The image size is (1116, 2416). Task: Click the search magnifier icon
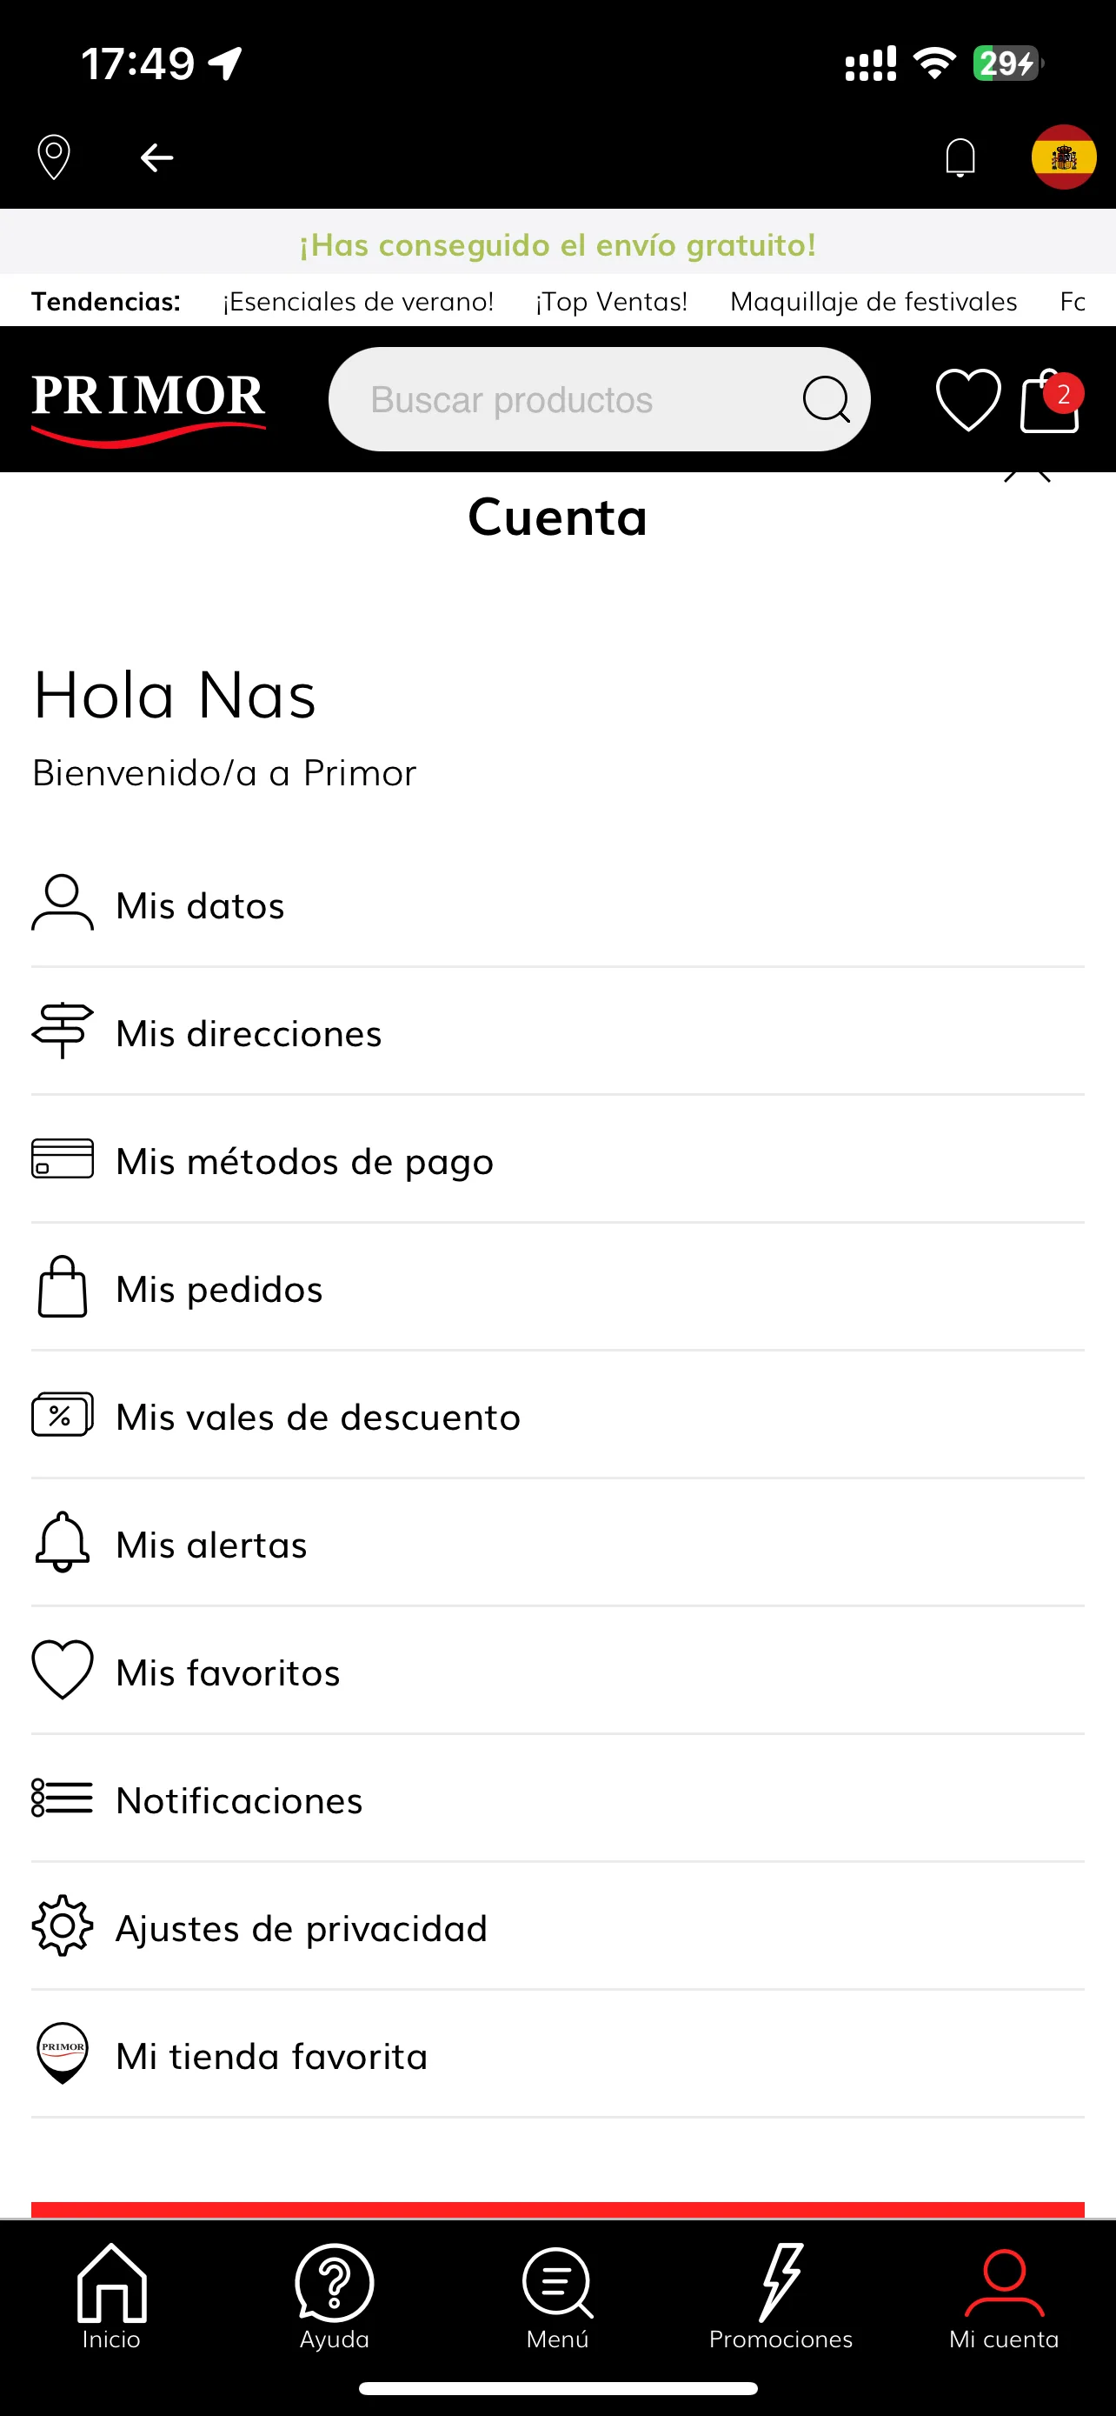(x=827, y=399)
